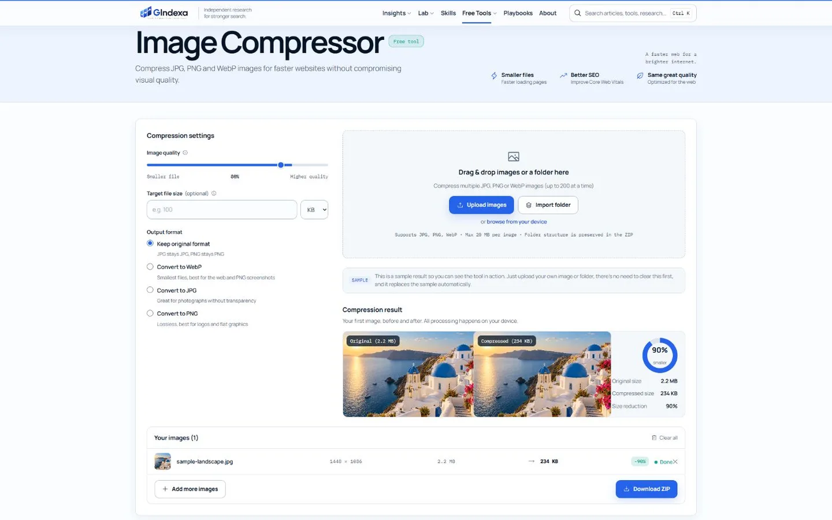Click the Target file size info icon

pyautogui.click(x=214, y=194)
